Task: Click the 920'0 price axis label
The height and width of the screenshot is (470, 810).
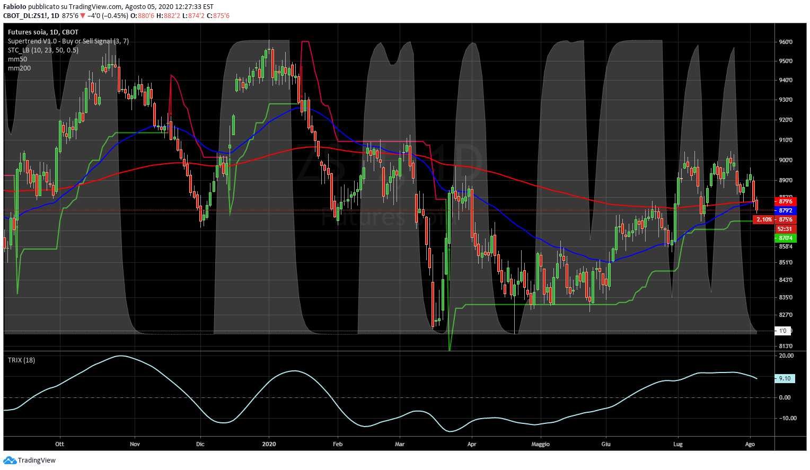Action: (786, 120)
